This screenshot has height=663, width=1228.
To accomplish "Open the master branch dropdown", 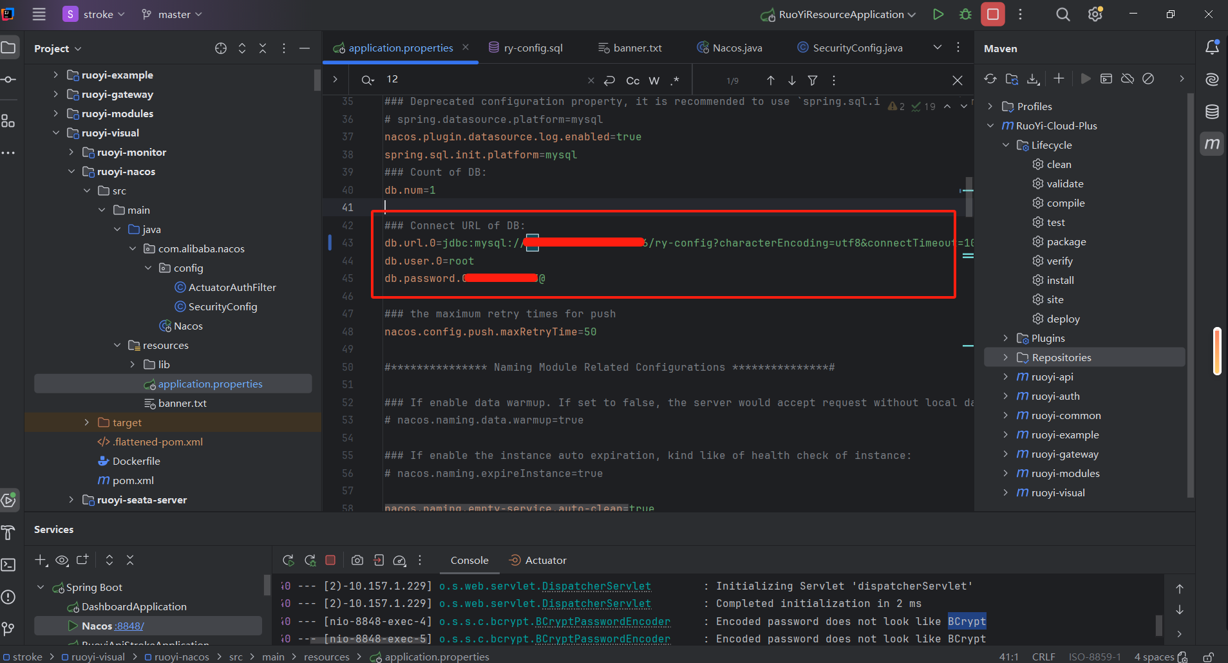I will point(171,14).
